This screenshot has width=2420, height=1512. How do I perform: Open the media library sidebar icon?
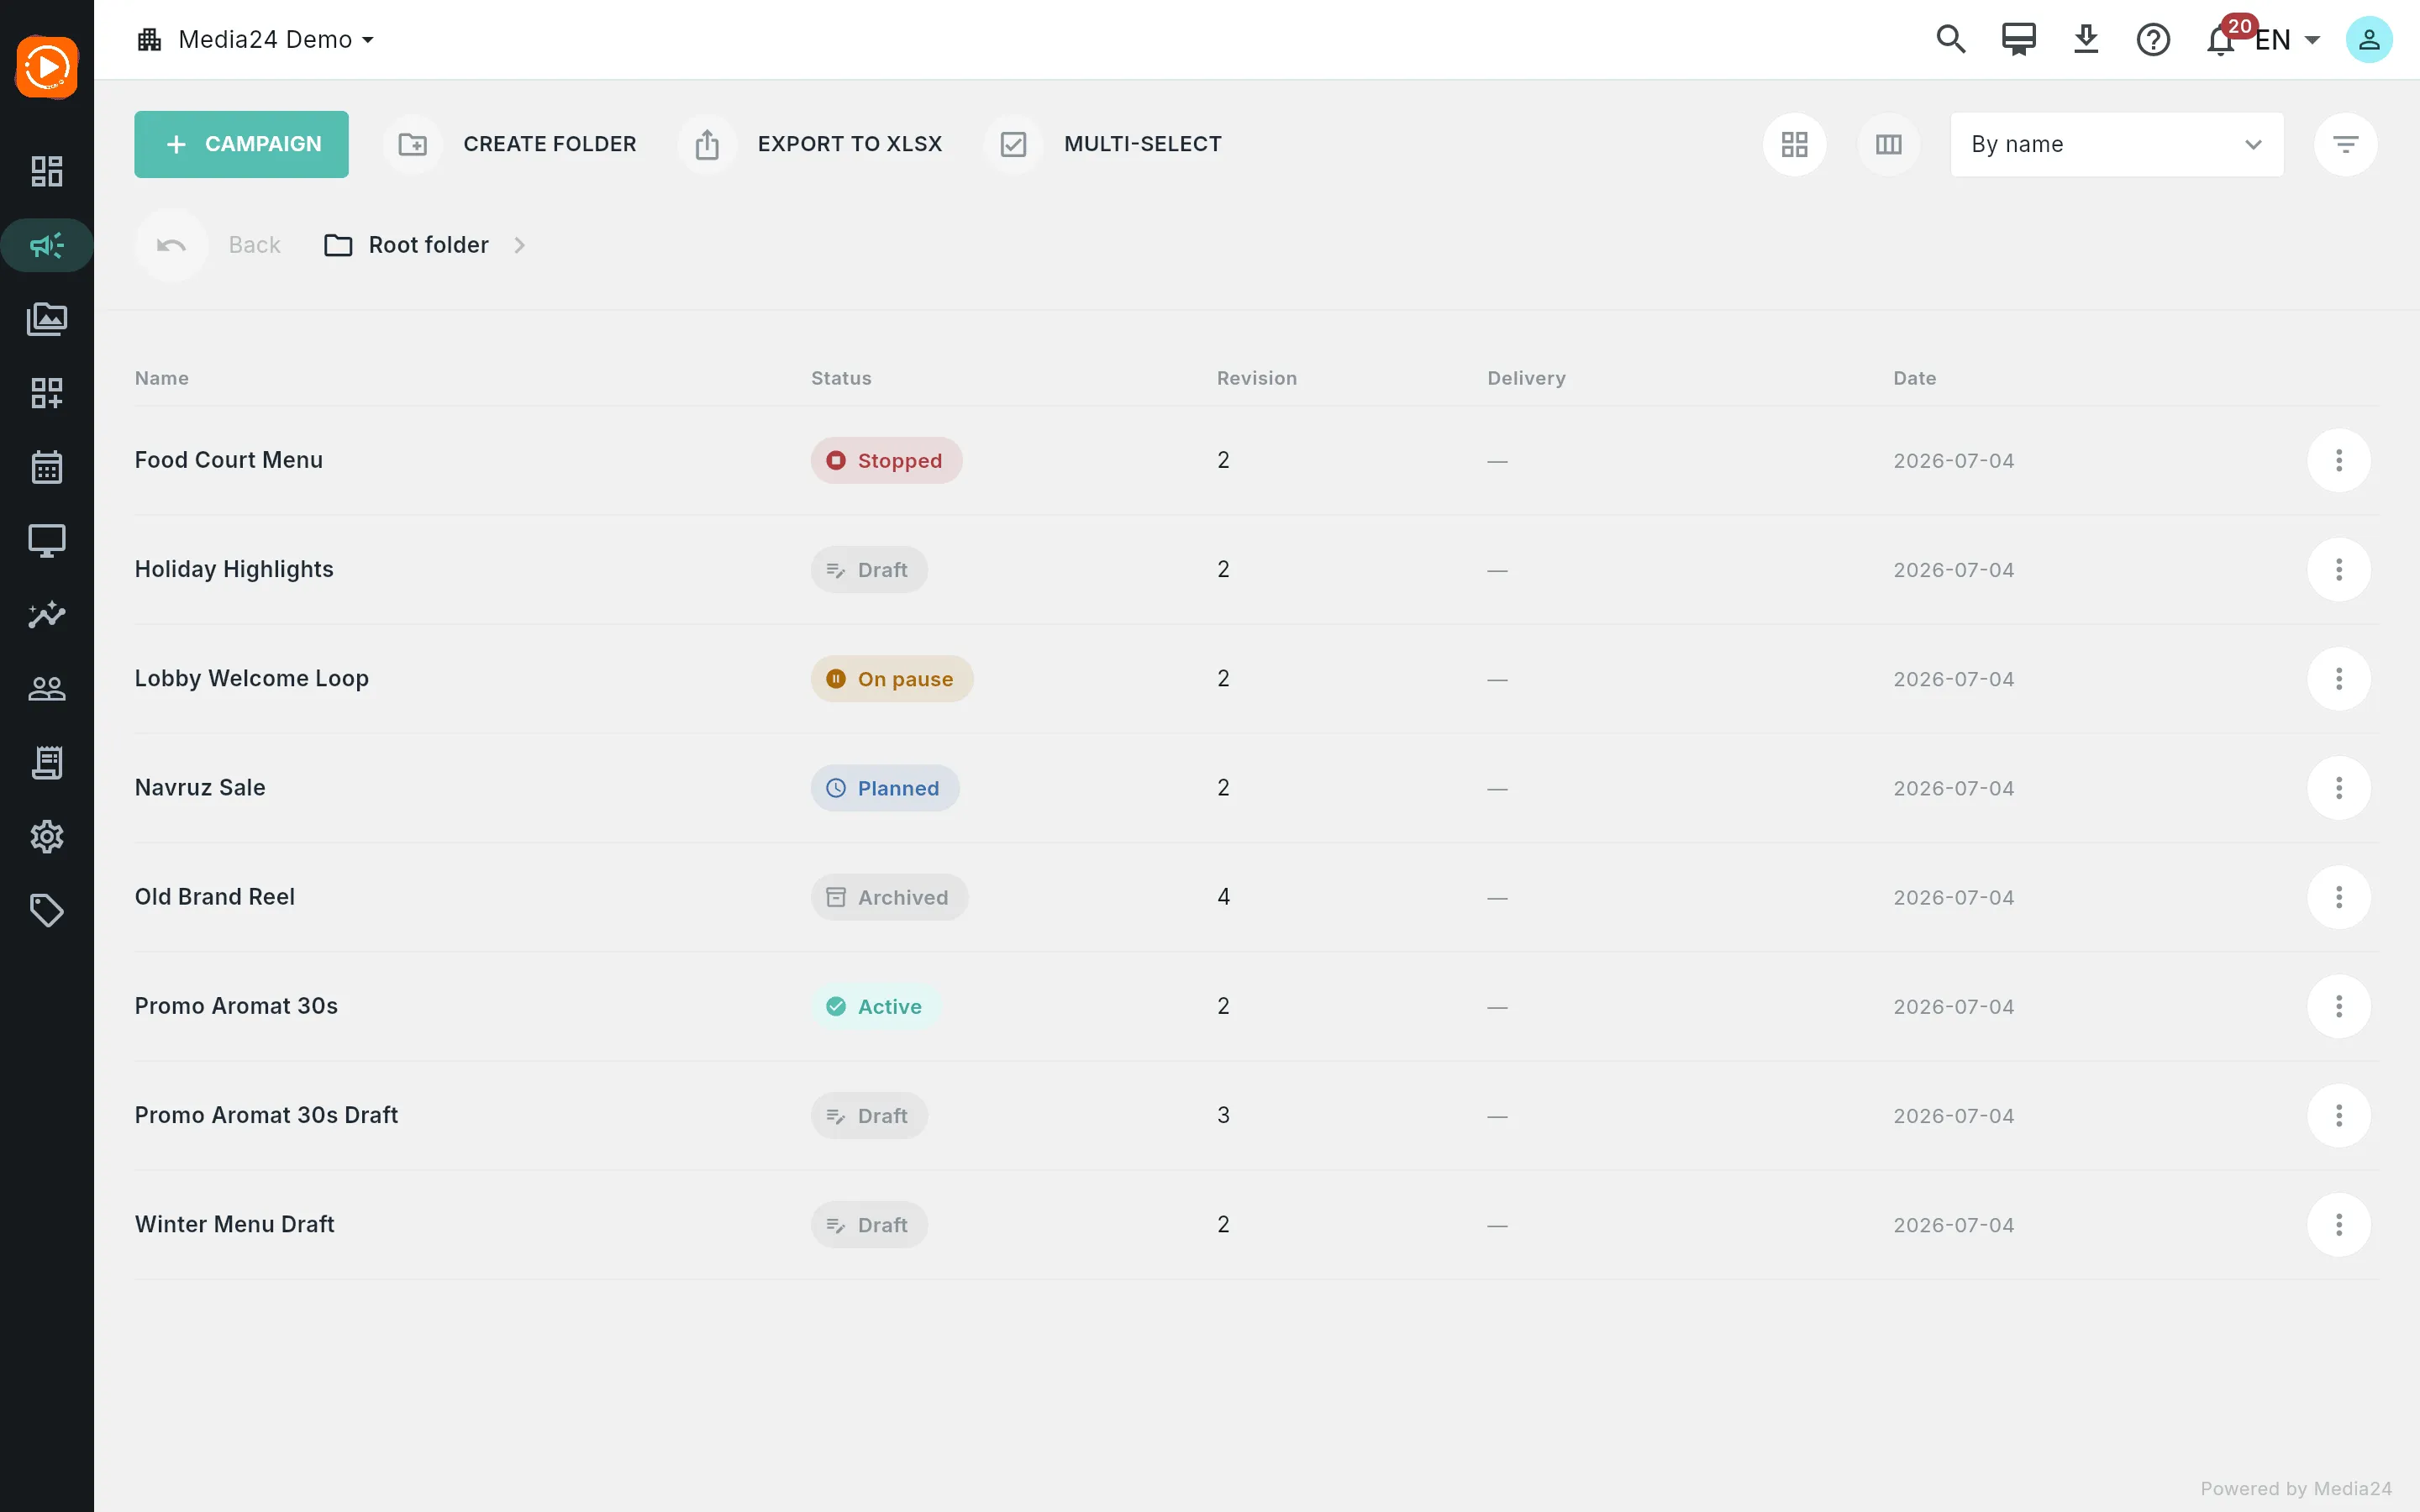click(47, 319)
